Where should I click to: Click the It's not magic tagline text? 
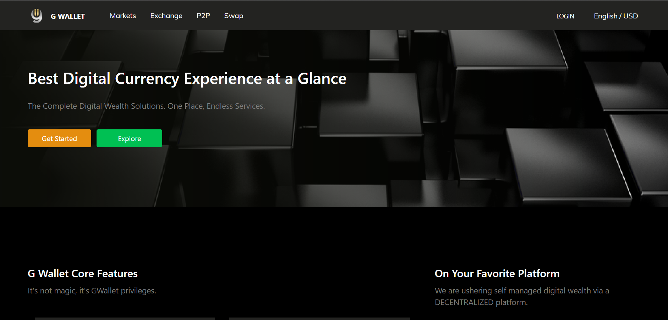(92, 291)
